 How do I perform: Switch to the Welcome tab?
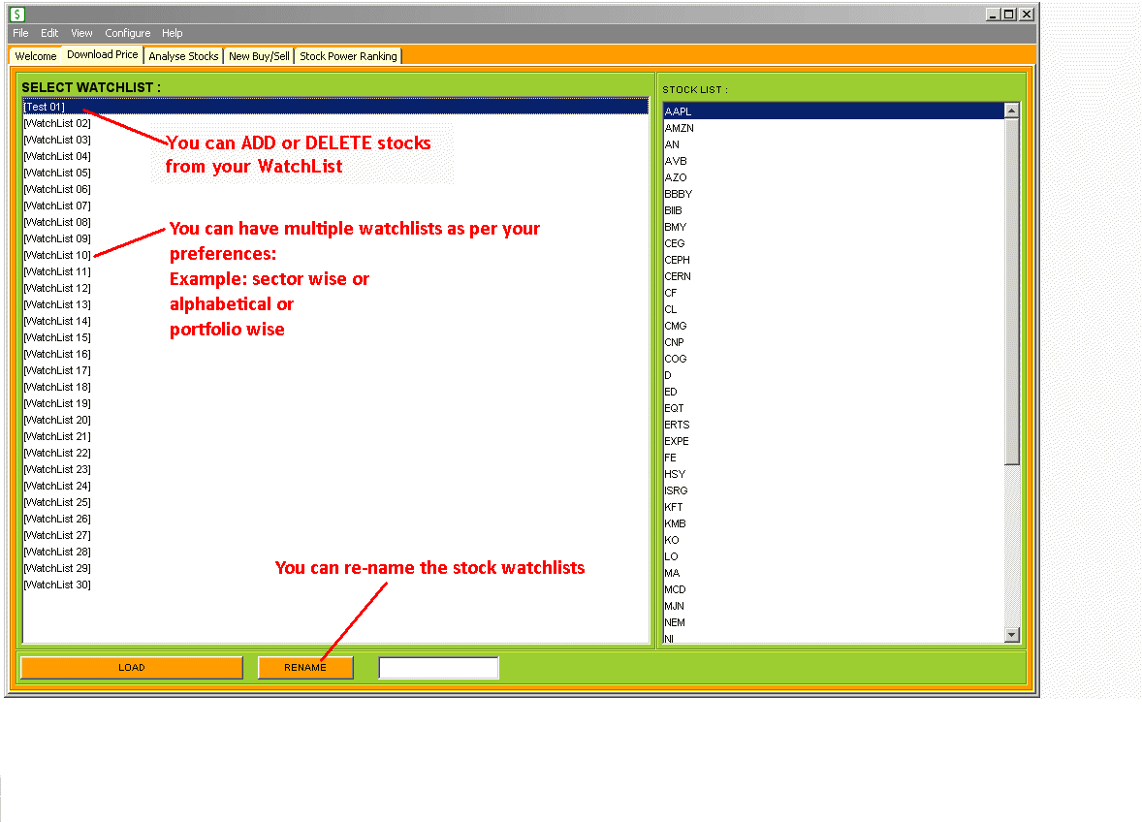click(x=36, y=56)
